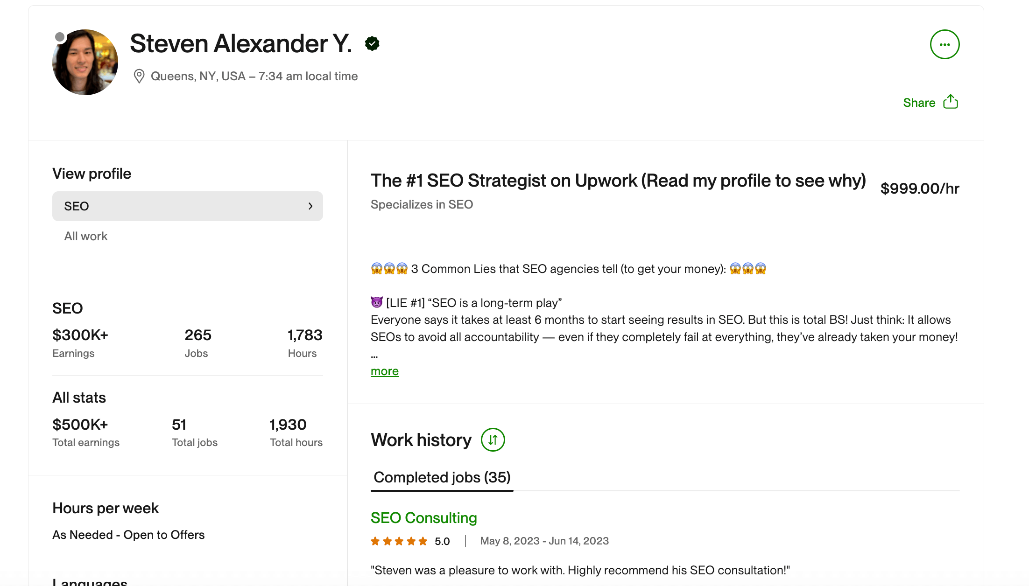Select the SEO specialized profile

188,206
